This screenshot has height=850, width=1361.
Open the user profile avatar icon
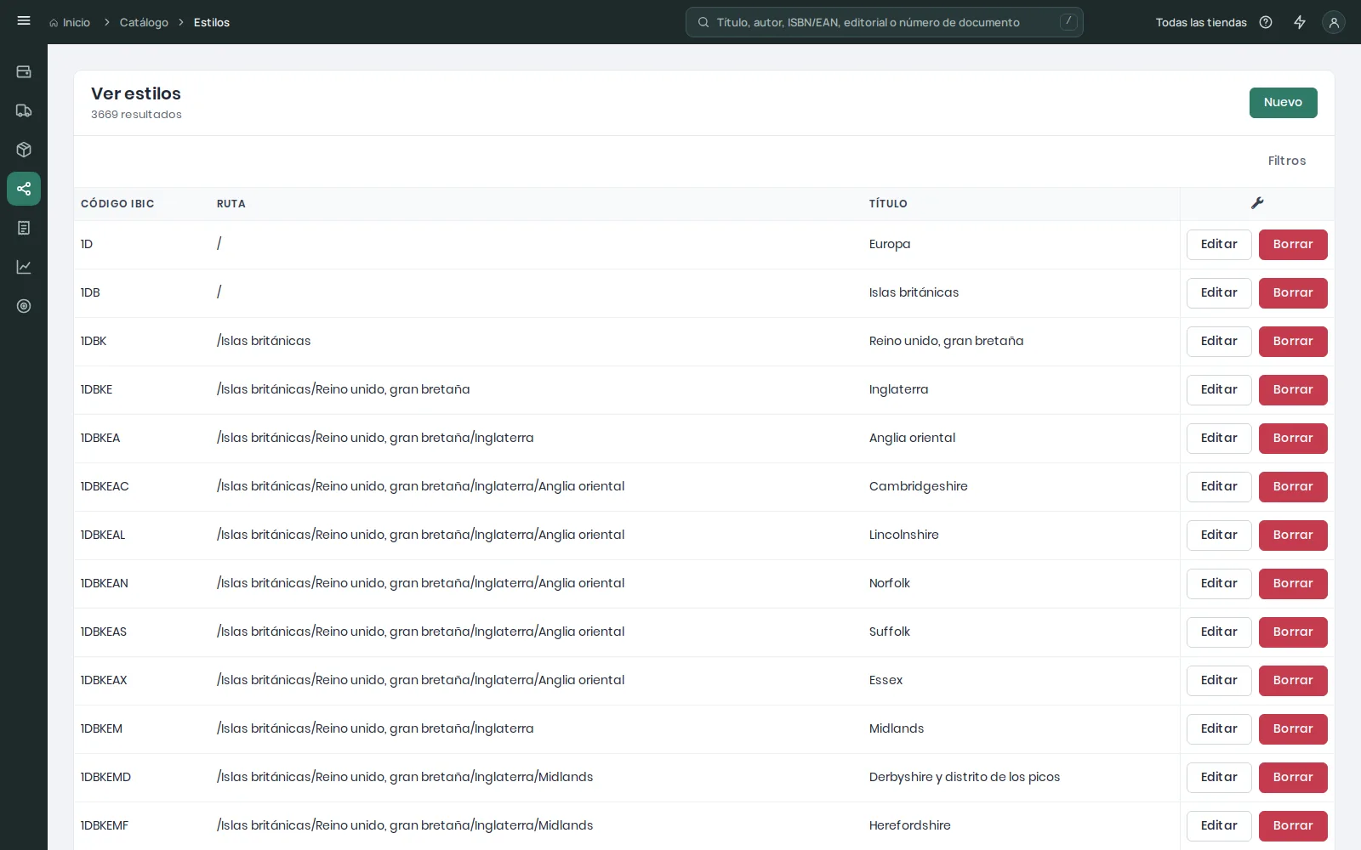1334,22
